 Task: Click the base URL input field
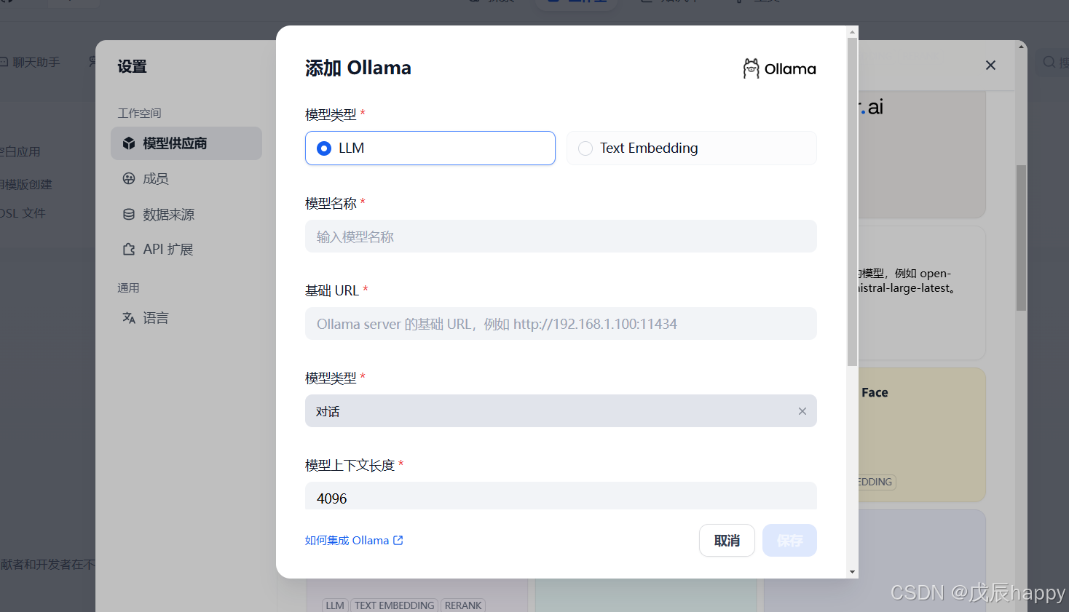click(561, 324)
